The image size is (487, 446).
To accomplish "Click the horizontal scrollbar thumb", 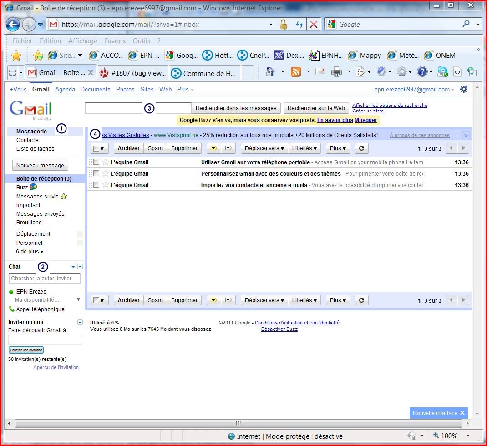I will point(238,423).
